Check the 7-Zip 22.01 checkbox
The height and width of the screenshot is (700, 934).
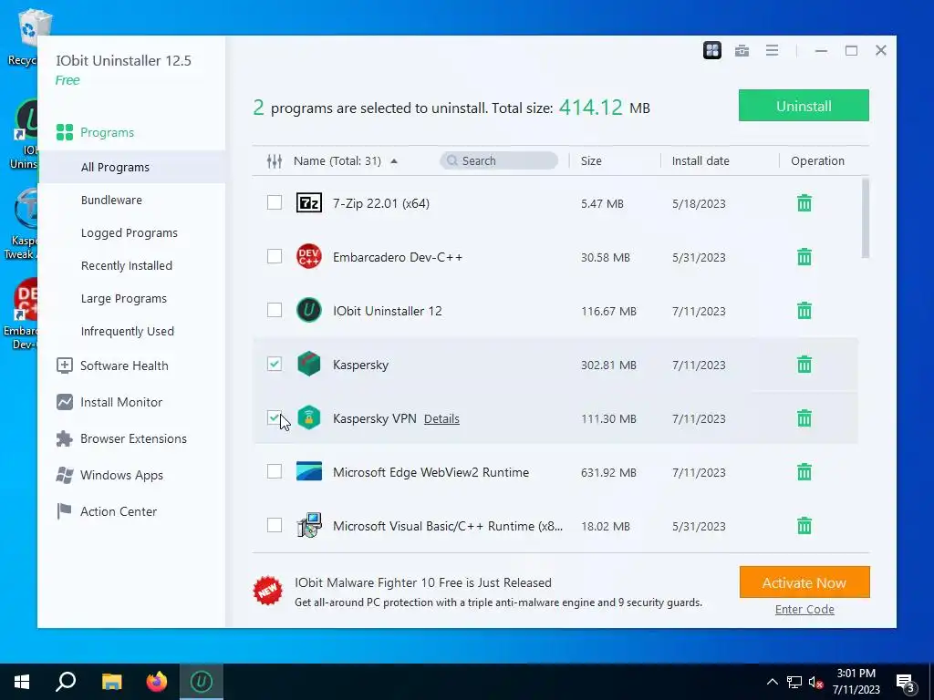click(274, 202)
